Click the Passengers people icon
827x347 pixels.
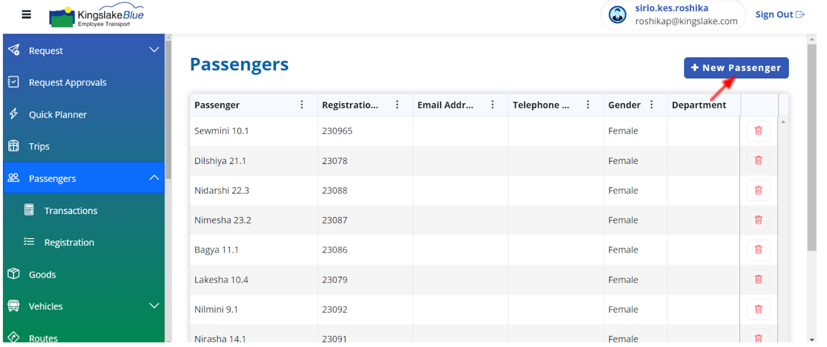click(13, 178)
